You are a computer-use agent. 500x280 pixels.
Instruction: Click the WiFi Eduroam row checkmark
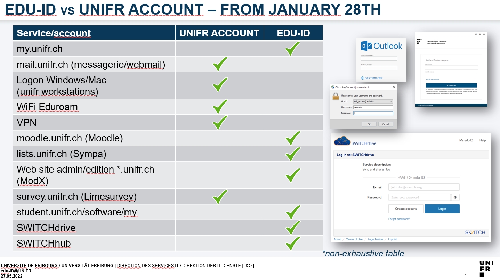(220, 107)
